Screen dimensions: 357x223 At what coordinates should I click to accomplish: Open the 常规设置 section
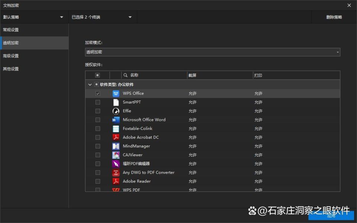[x=34, y=30]
